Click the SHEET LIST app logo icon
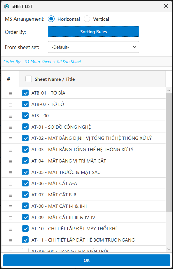The height and width of the screenshot is (269, 173). 7,6
